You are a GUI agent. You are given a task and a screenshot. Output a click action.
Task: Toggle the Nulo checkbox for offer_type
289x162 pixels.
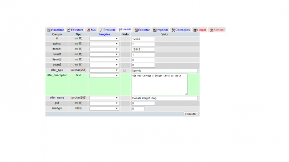pos(124,70)
